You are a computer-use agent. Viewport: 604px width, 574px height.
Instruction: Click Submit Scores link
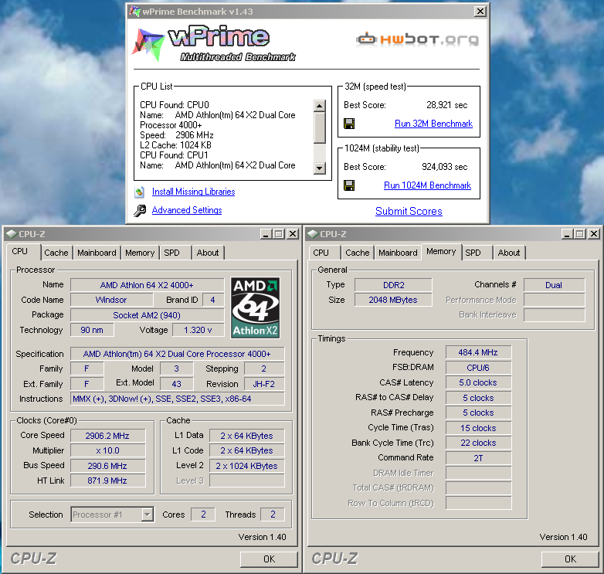409,211
